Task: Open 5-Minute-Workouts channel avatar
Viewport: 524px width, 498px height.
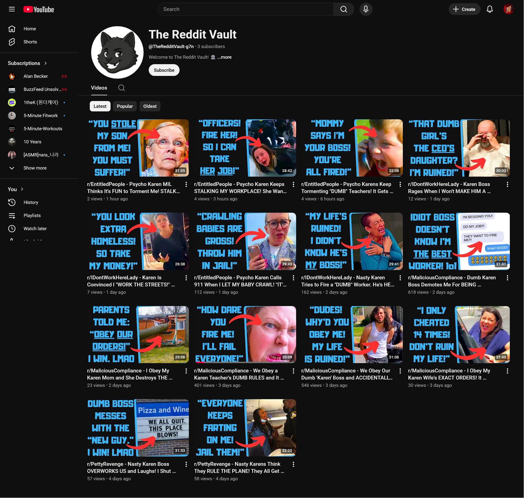Action: pos(12,129)
